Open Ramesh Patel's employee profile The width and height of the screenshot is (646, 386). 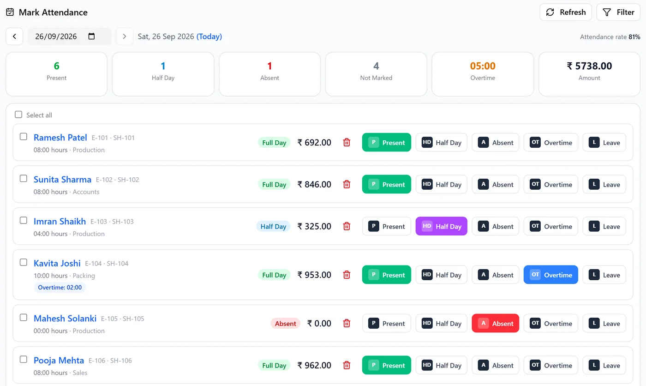[60, 138]
